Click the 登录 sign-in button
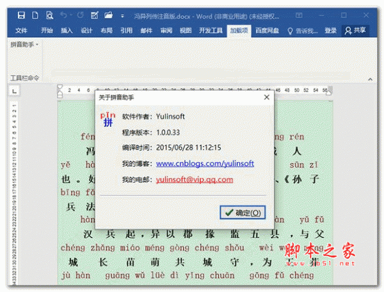This screenshot has width=384, height=292. click(x=331, y=31)
